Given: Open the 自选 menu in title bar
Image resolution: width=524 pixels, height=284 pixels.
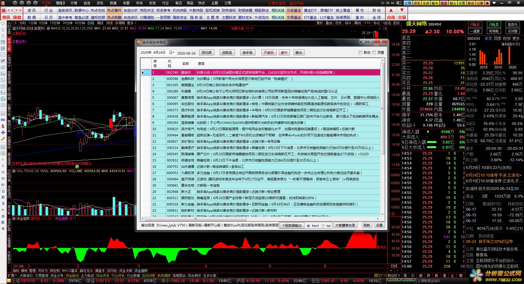Looking at the screenshot, I should [87, 3].
